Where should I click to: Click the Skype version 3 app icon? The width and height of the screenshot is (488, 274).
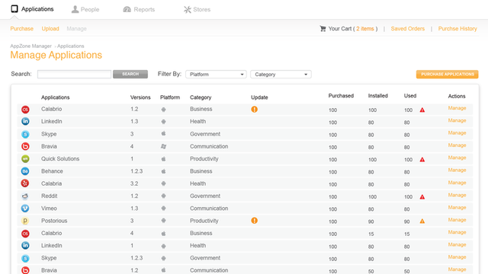click(x=25, y=134)
